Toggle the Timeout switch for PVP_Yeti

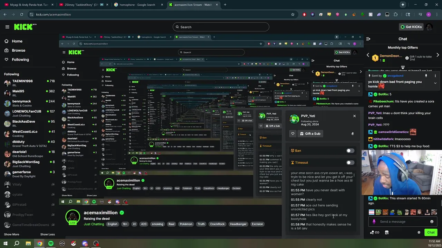(x=350, y=163)
